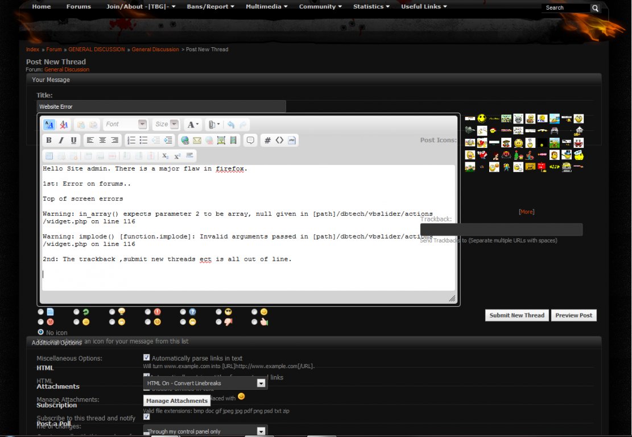Screen dimensions: 632x437
Task: Select the green arrow post icon radio
Action: point(77,312)
